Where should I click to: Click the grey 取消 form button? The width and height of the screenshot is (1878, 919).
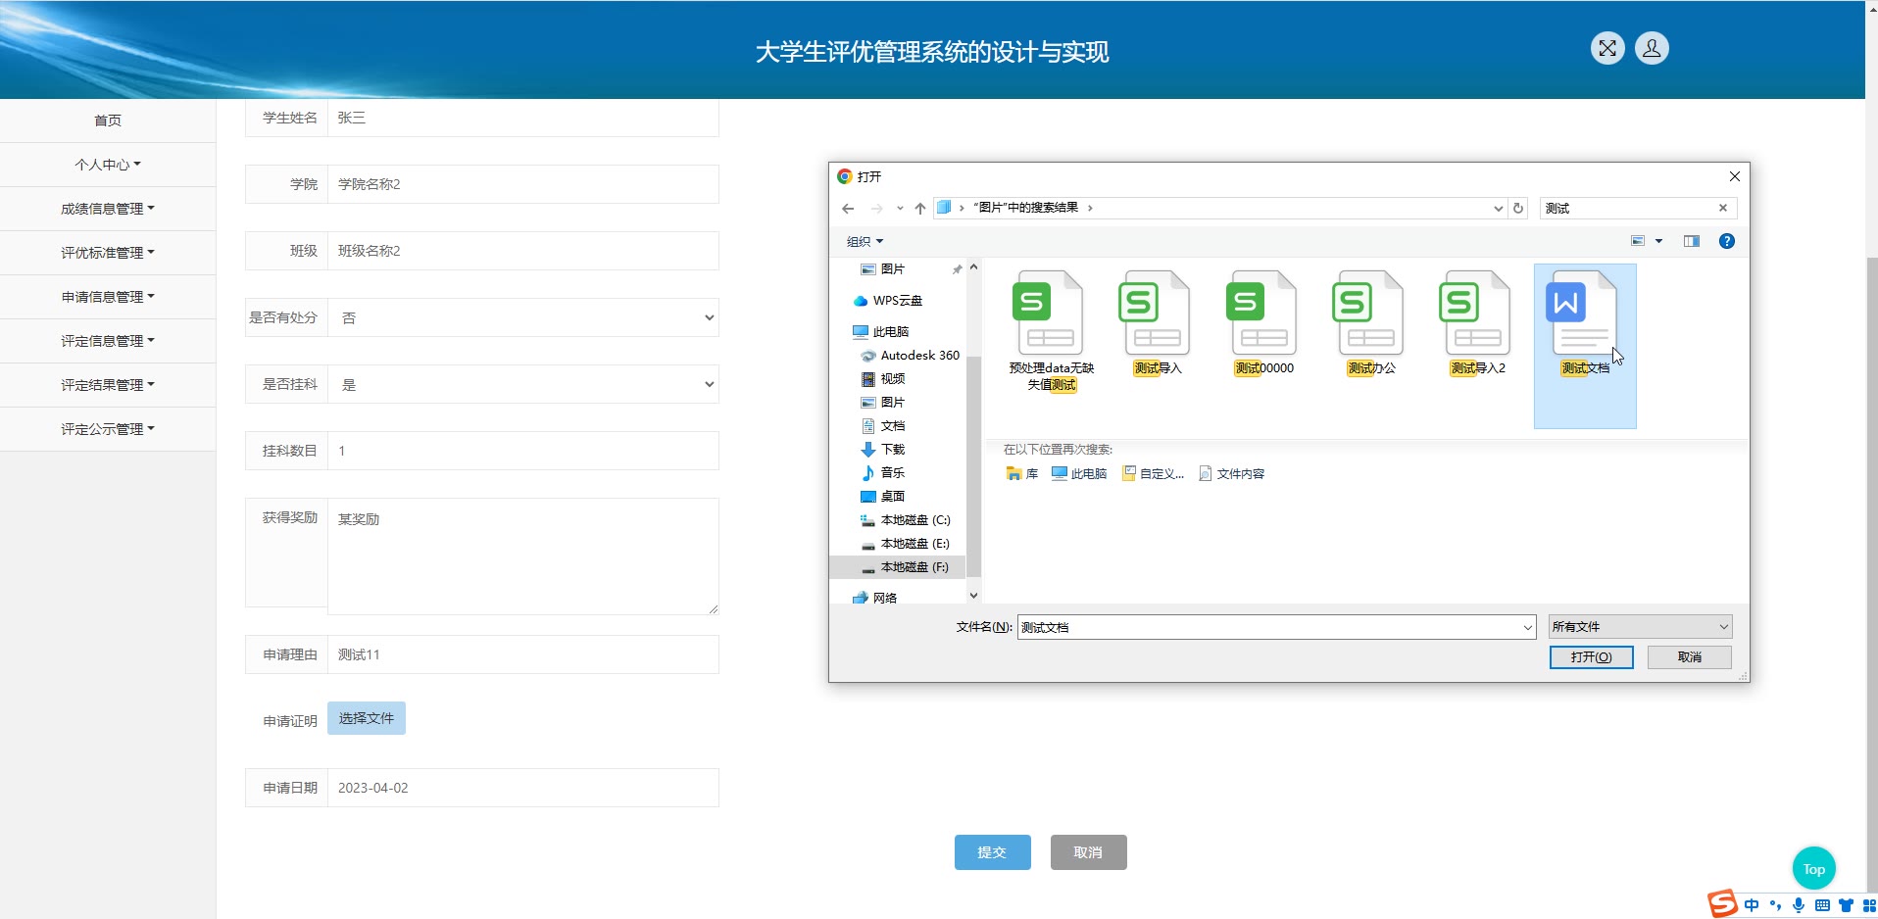coord(1088,852)
